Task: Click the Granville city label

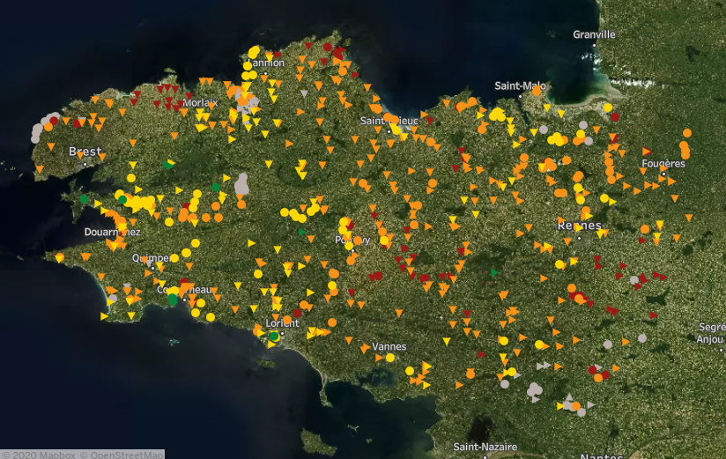Action: pyautogui.click(x=594, y=34)
